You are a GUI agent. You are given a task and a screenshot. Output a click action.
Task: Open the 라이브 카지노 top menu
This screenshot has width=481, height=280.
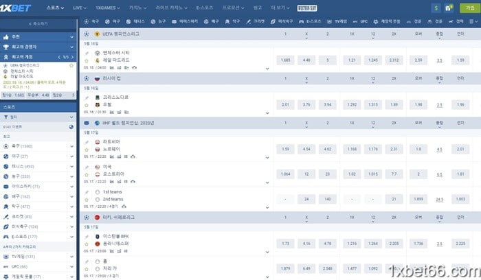pyautogui.click(x=171, y=8)
